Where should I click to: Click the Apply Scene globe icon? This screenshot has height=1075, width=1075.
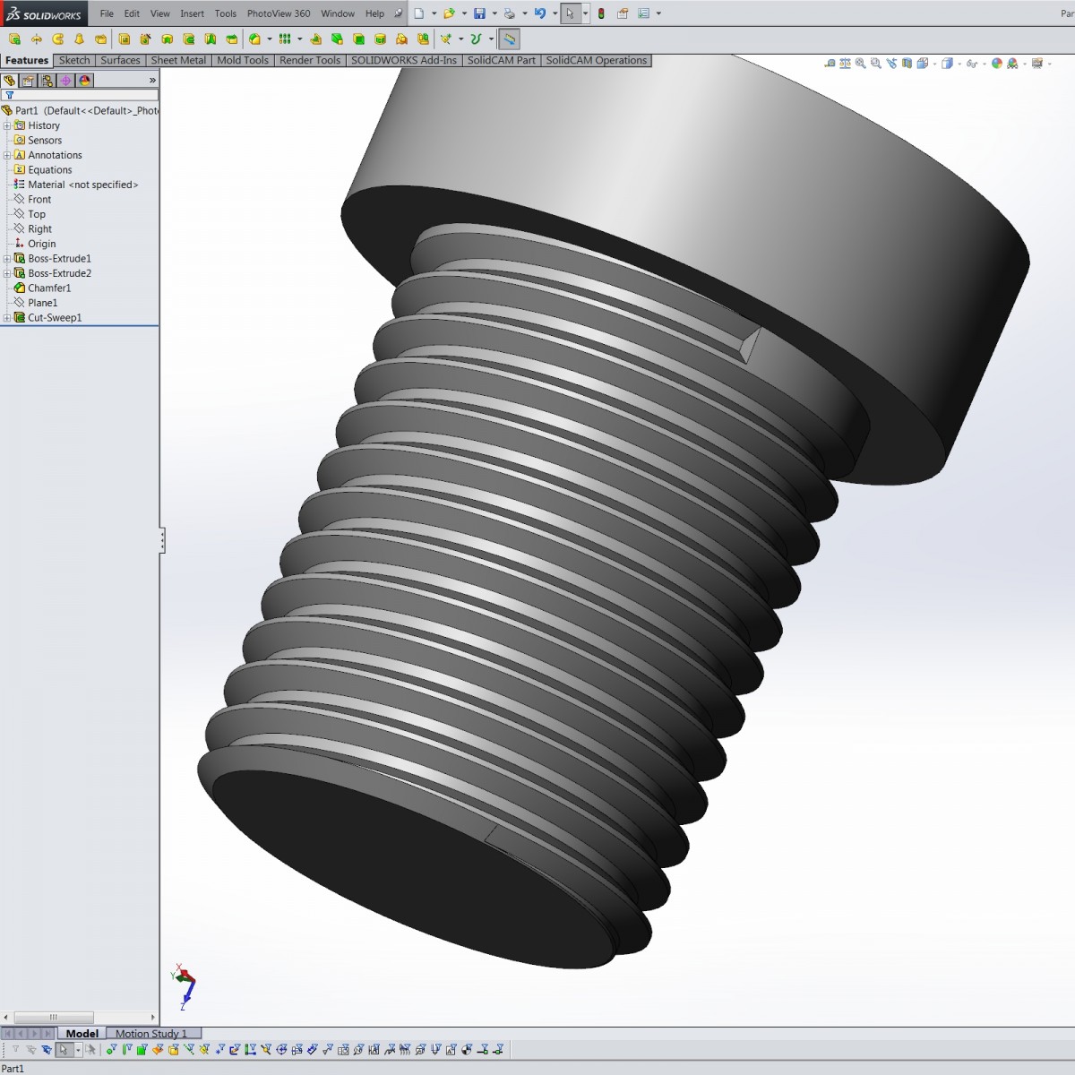(x=1012, y=64)
